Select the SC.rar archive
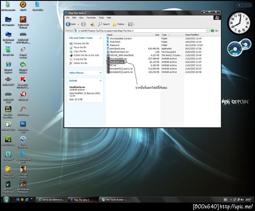The width and height of the screenshot is (255, 211). coord(111,65)
